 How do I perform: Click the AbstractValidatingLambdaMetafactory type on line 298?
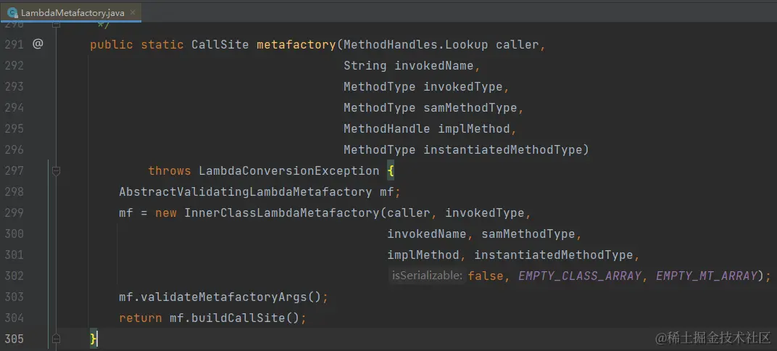pyautogui.click(x=245, y=192)
